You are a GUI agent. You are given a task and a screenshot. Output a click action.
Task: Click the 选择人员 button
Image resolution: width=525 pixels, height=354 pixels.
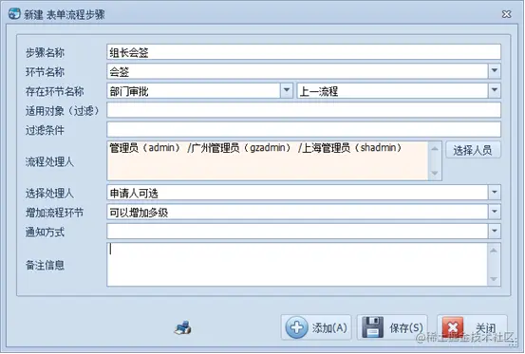tap(473, 150)
